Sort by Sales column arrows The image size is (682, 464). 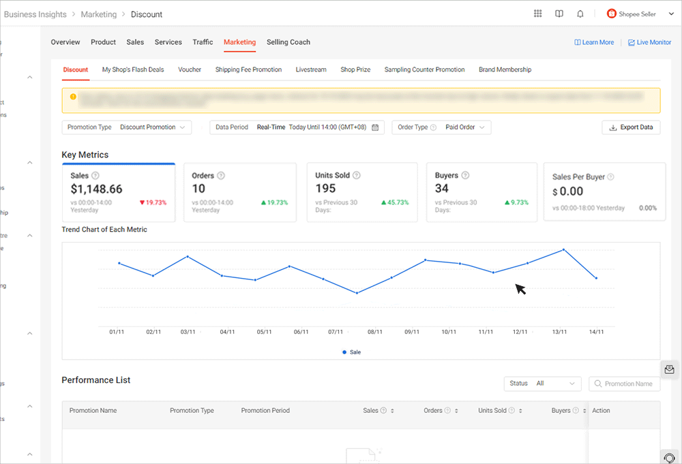[x=392, y=411]
